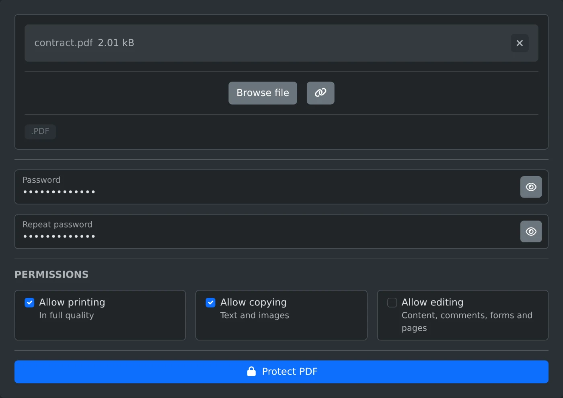Click the 'In full quality' description
This screenshot has width=563, height=398.
66,316
